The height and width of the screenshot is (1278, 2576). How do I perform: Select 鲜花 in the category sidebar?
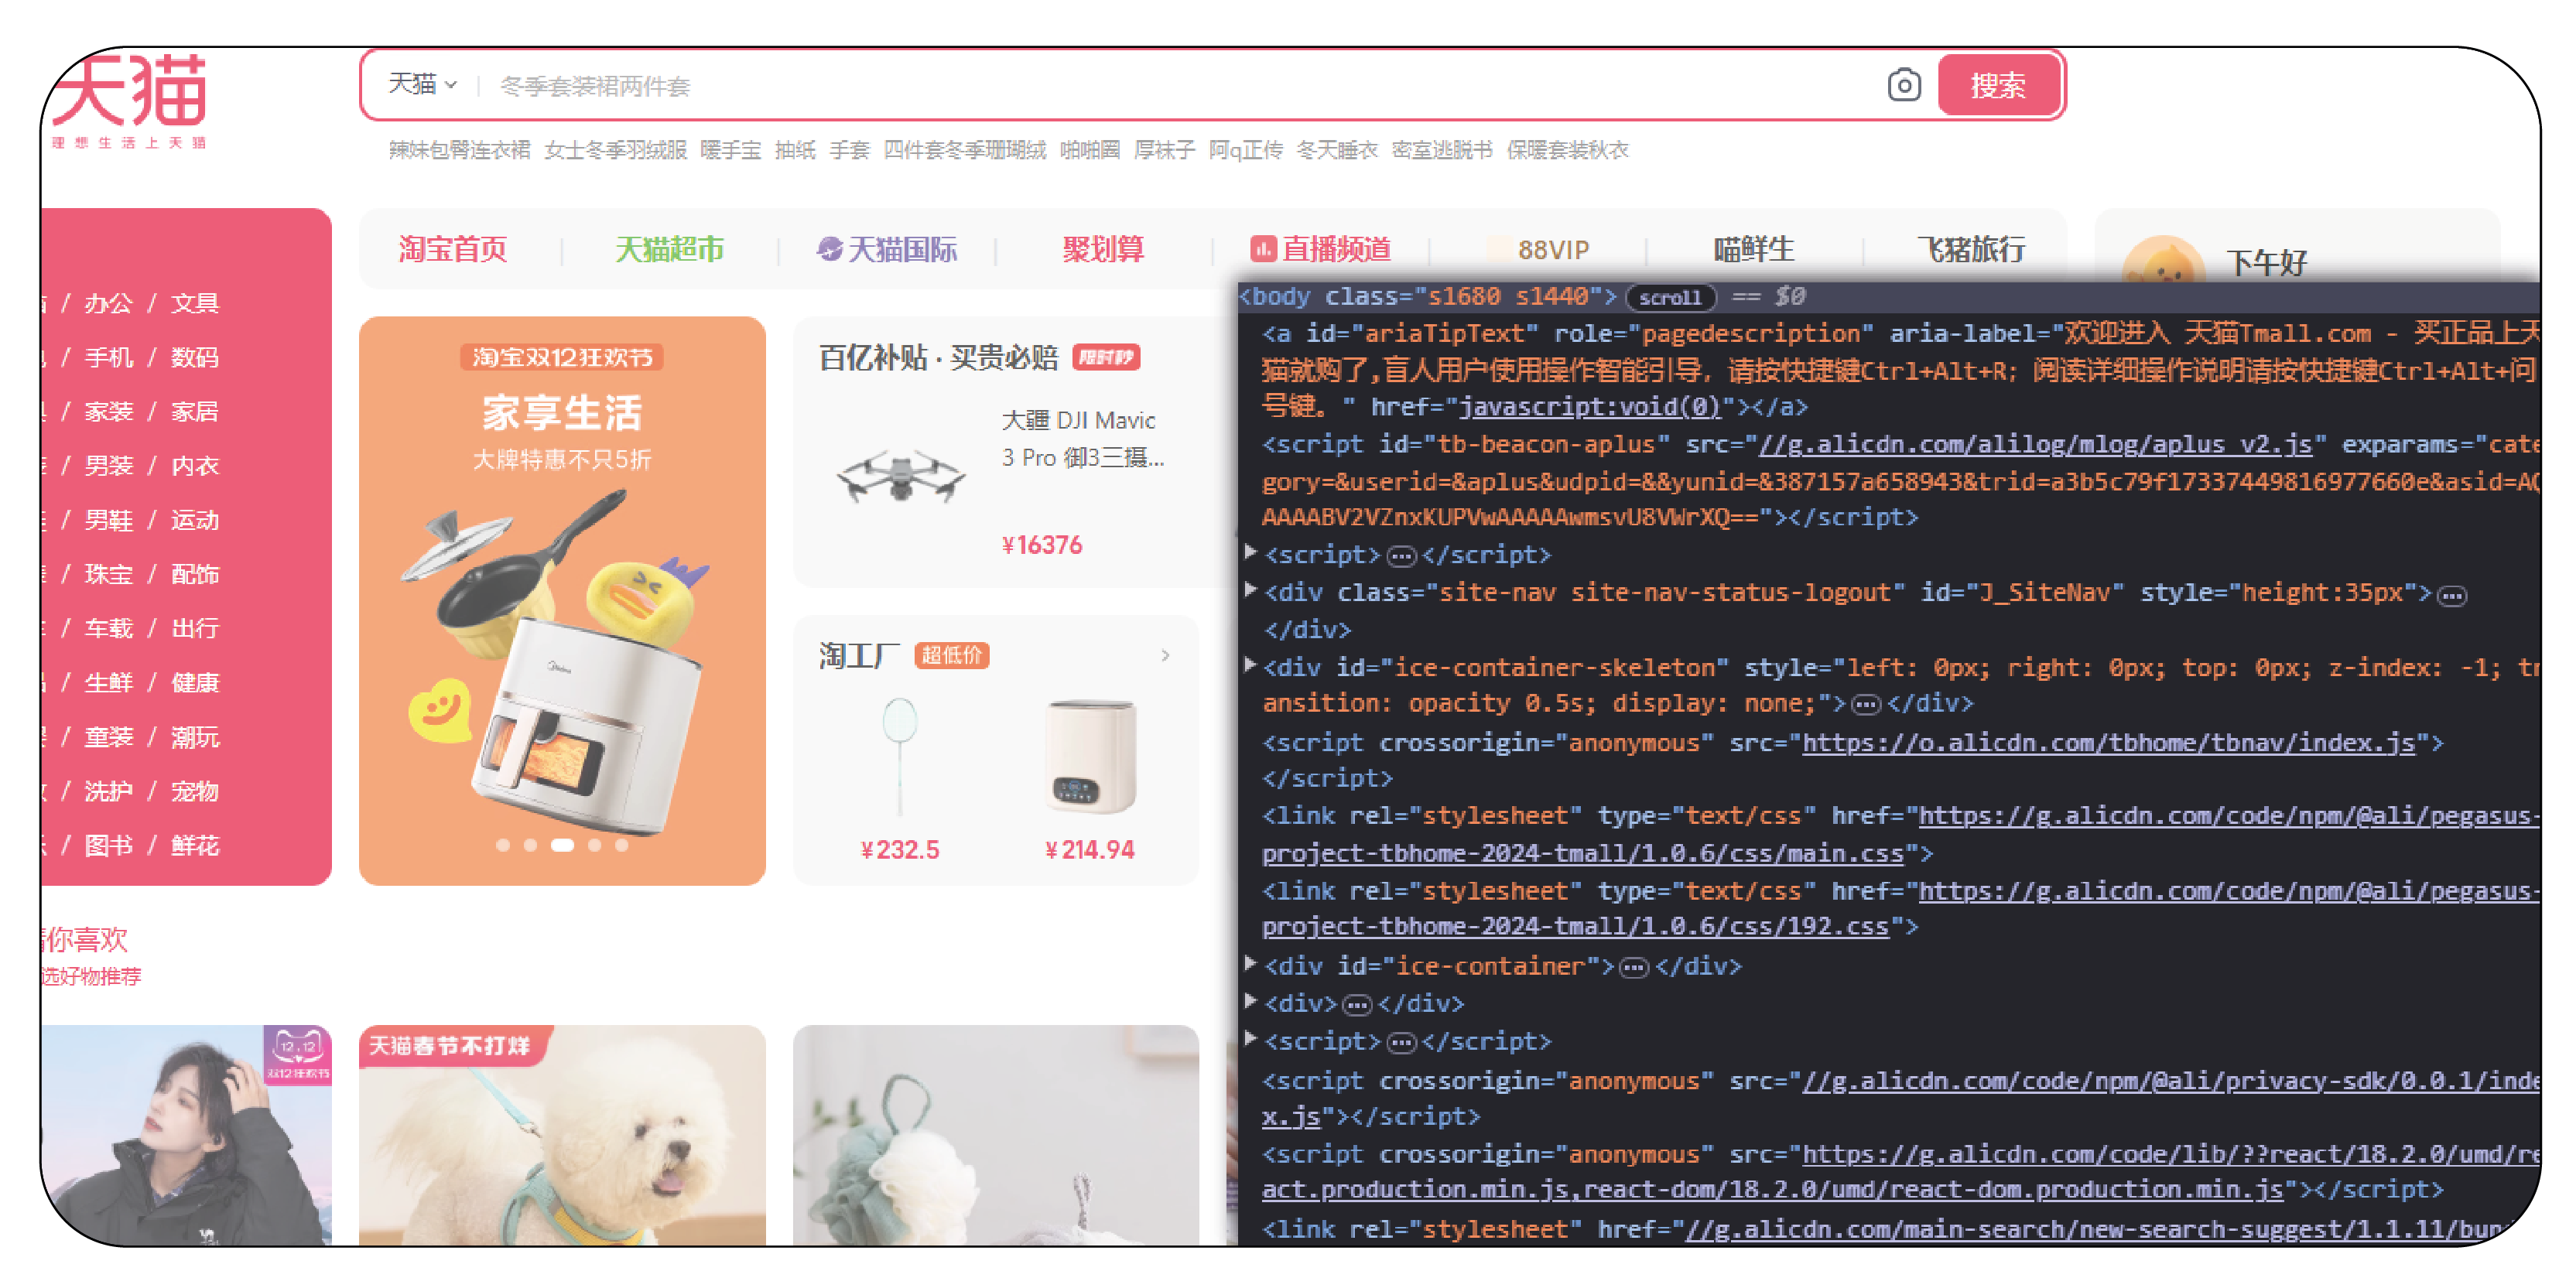click(x=195, y=846)
